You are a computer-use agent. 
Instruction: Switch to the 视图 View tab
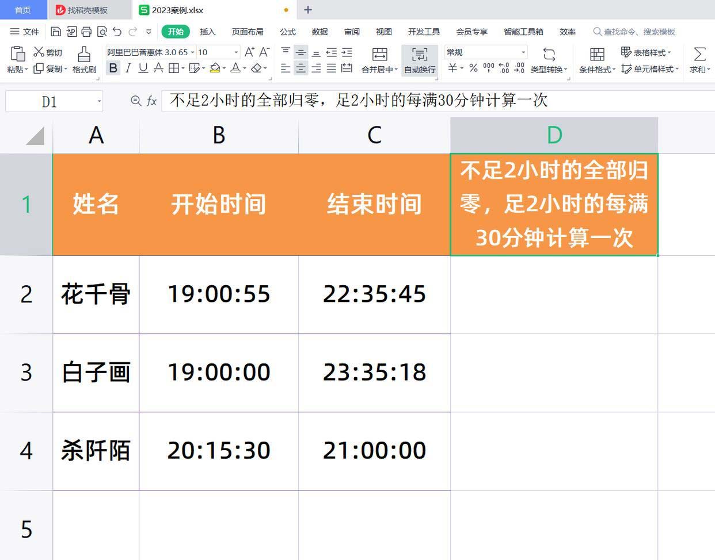point(383,32)
